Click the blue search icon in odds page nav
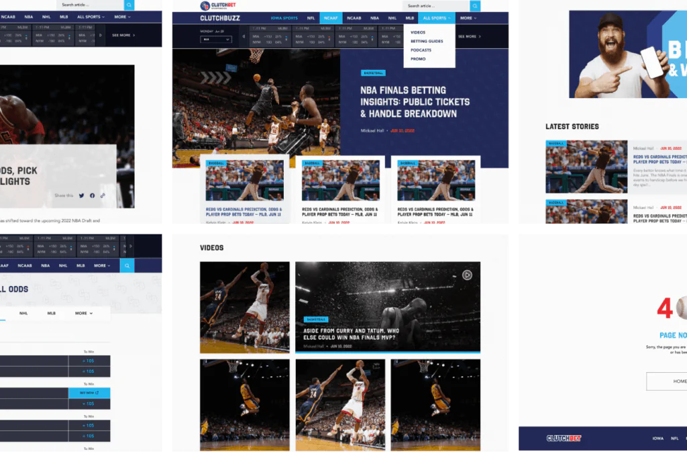The width and height of the screenshot is (687, 452). [x=127, y=266]
